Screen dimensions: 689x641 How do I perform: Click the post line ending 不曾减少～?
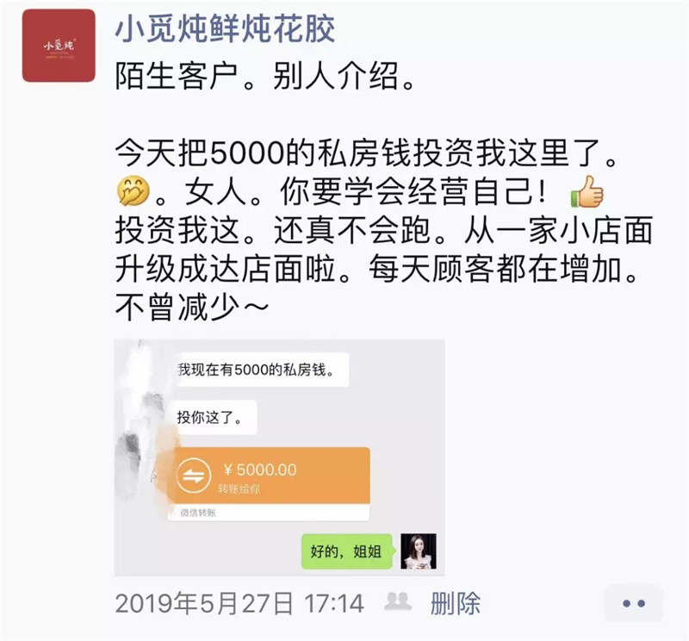(191, 307)
